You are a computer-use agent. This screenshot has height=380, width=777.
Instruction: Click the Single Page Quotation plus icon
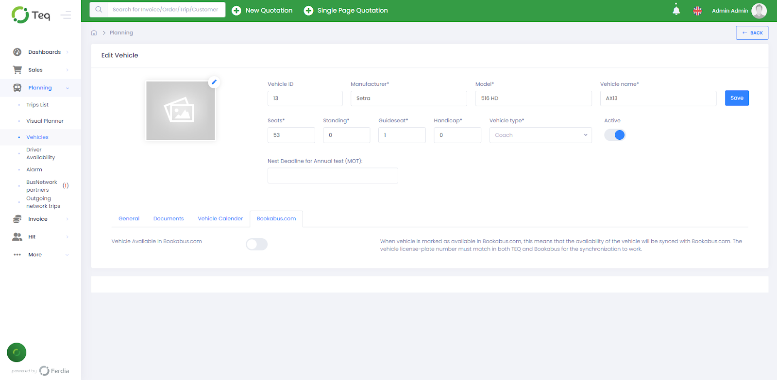308,11
